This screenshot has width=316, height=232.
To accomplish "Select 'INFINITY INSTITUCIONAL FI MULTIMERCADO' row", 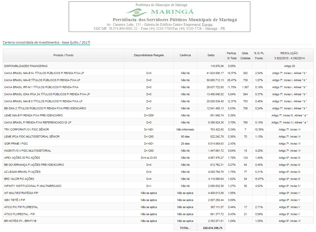I will [33, 186].
